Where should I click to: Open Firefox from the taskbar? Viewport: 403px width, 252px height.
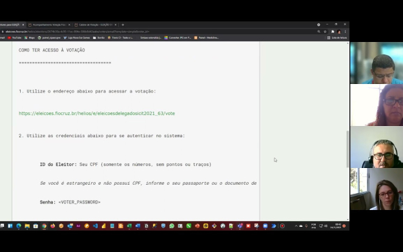pos(53,226)
